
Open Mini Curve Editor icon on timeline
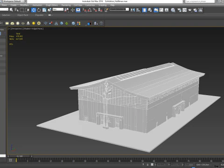[x=10, y=160]
